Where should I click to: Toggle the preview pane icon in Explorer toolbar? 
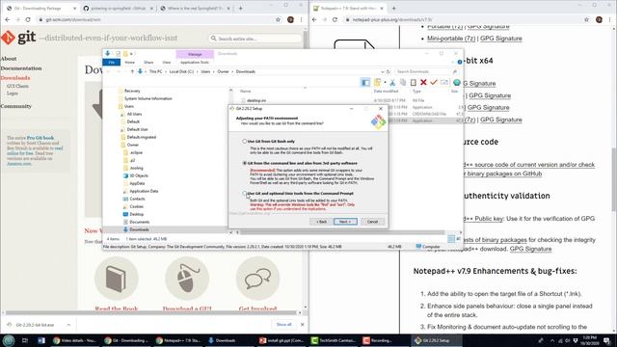[x=365, y=82]
